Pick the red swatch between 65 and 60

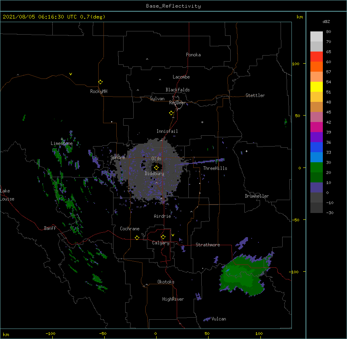point(316,57)
